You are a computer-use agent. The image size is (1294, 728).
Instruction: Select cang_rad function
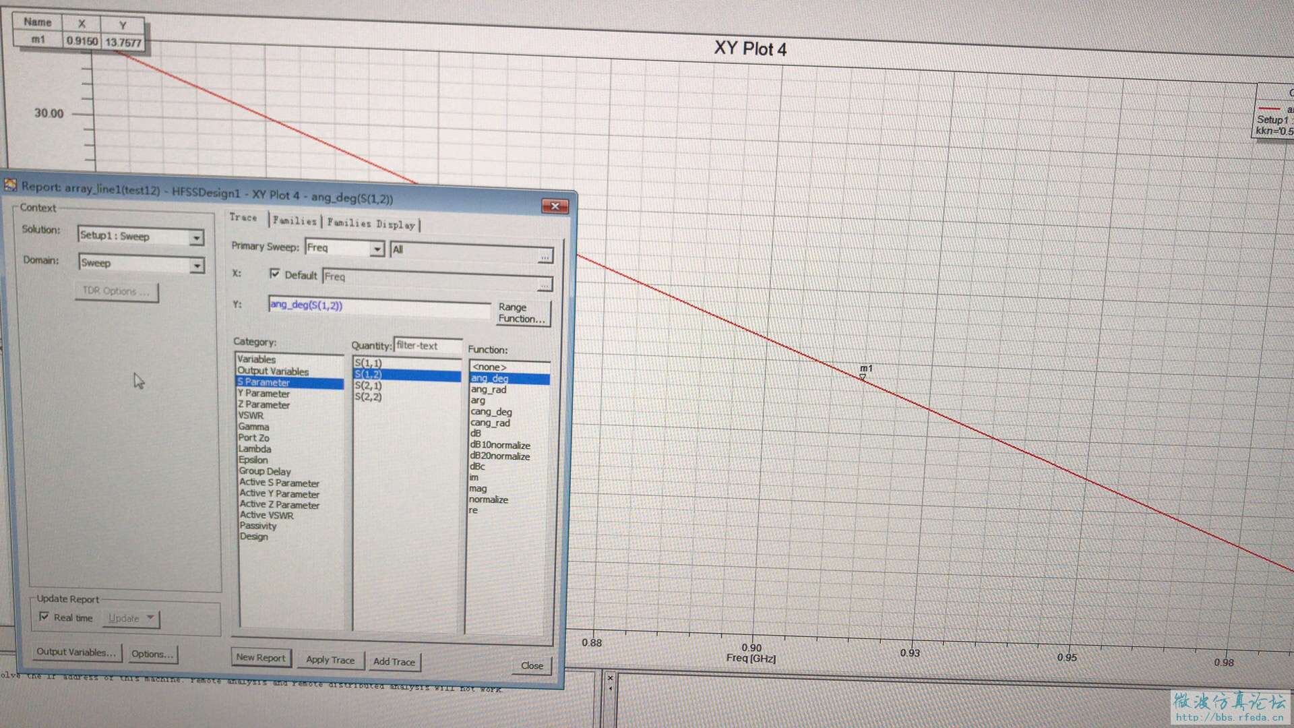tap(491, 423)
